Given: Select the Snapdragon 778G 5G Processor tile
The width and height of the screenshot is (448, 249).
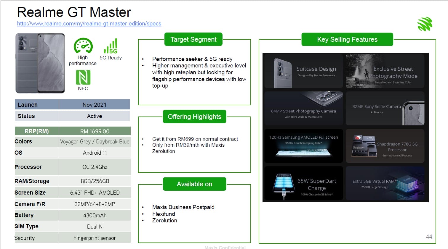Looking at the screenshot, I should coord(385,146).
